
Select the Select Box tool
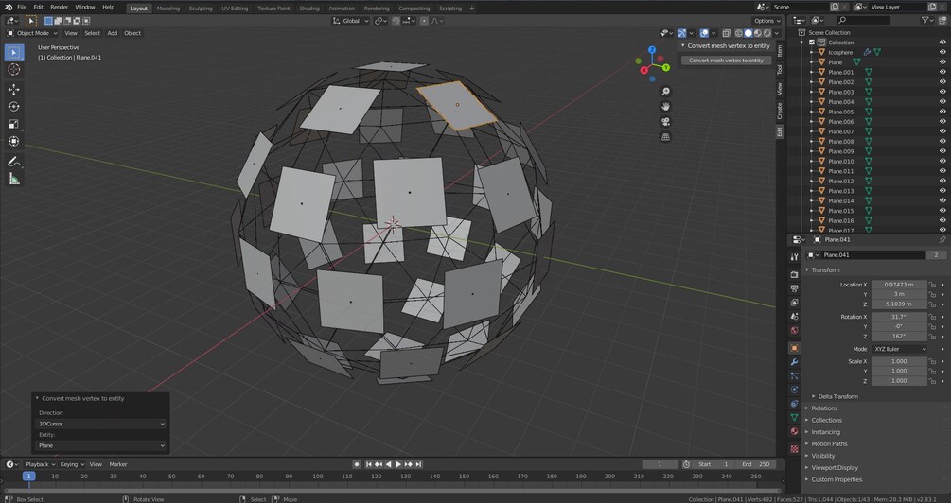coord(14,52)
